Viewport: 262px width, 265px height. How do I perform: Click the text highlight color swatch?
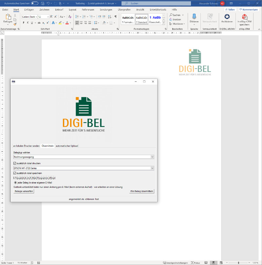(x=60, y=23)
